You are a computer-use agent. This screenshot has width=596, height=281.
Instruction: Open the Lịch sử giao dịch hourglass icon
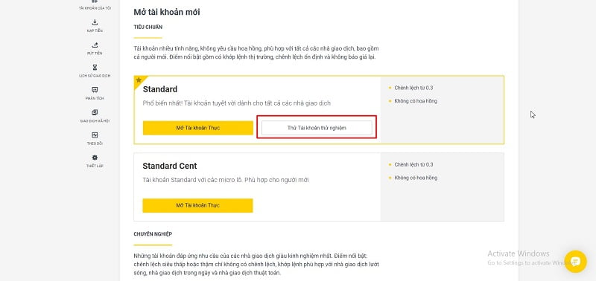point(95,68)
